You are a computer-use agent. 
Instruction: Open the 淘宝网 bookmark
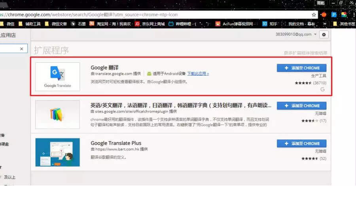[x=110, y=24]
